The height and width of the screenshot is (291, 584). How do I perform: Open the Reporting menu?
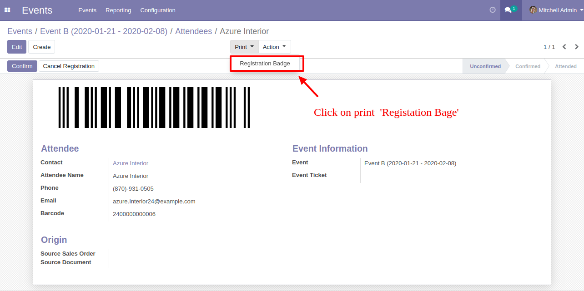[118, 10]
